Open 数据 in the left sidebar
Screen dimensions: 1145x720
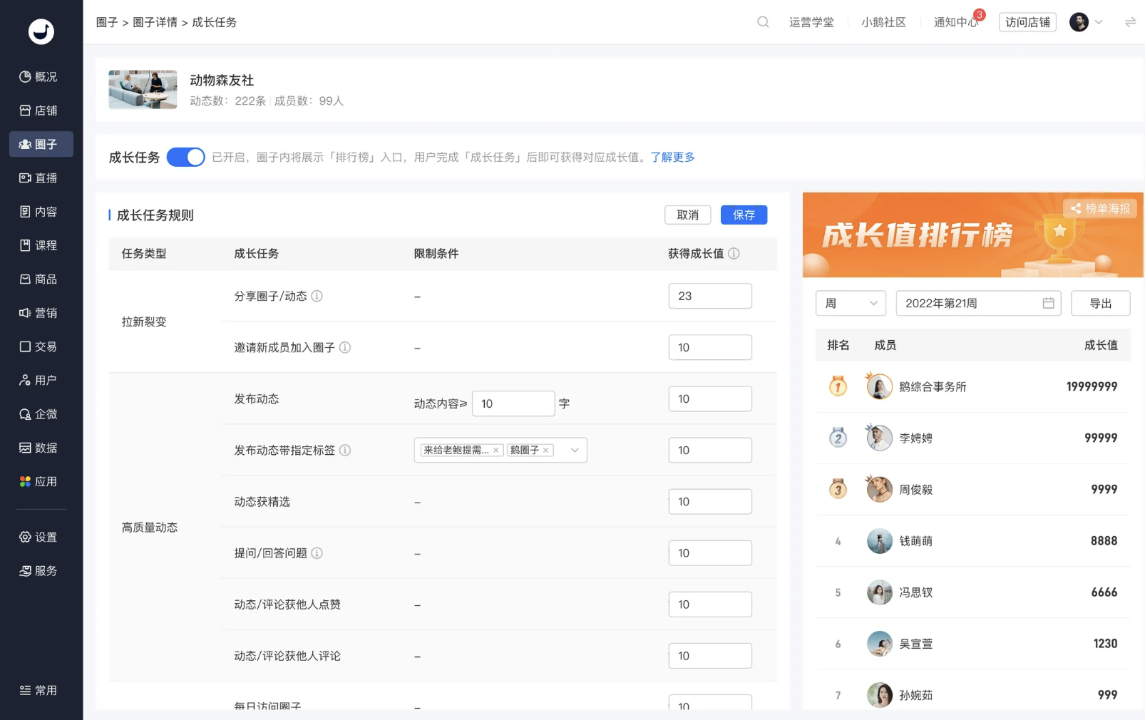(x=40, y=448)
